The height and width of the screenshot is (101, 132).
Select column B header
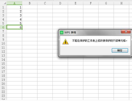click(30, 3)
